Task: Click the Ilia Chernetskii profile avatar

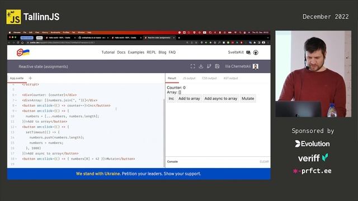Action: (256, 66)
